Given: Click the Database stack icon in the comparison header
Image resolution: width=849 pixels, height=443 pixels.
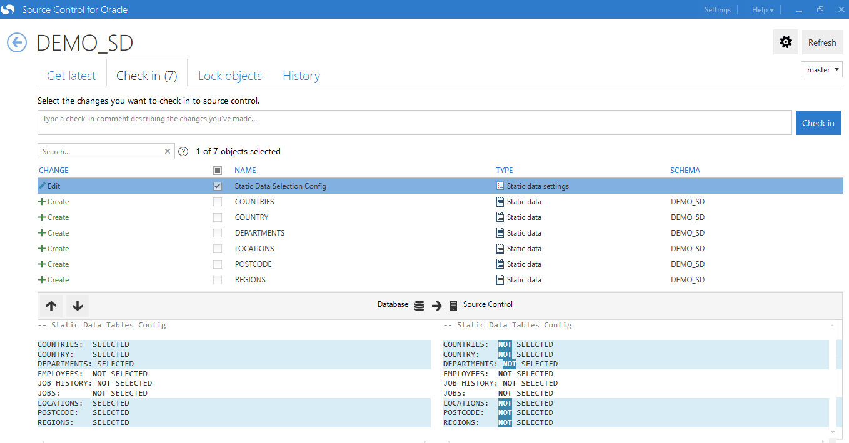Looking at the screenshot, I should [419, 306].
